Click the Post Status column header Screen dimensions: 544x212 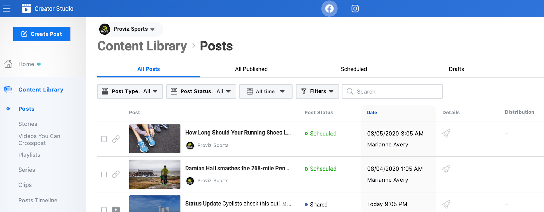tap(319, 113)
